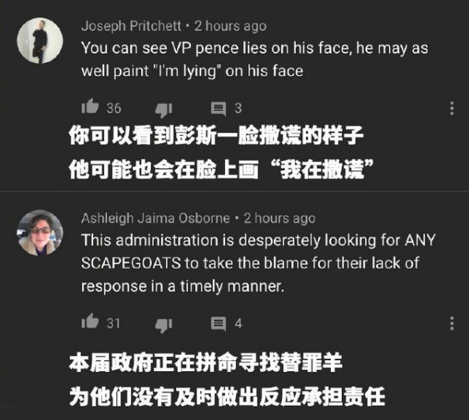469x420 pixels.
Task: Dislike Ashleigh Jaima Osborne's comment
Action: pyautogui.click(x=163, y=325)
